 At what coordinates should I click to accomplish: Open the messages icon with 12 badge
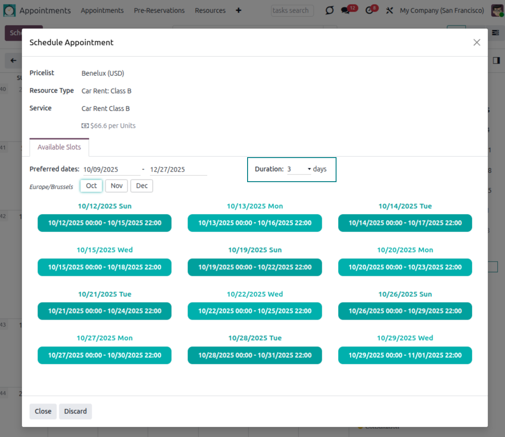(346, 10)
